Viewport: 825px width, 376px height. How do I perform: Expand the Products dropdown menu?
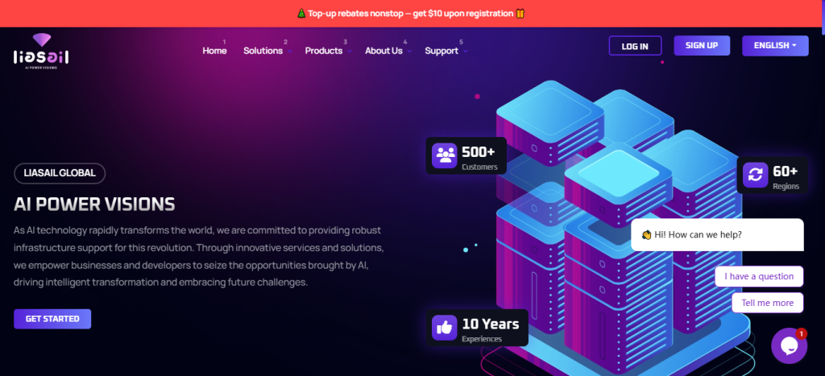(x=326, y=51)
